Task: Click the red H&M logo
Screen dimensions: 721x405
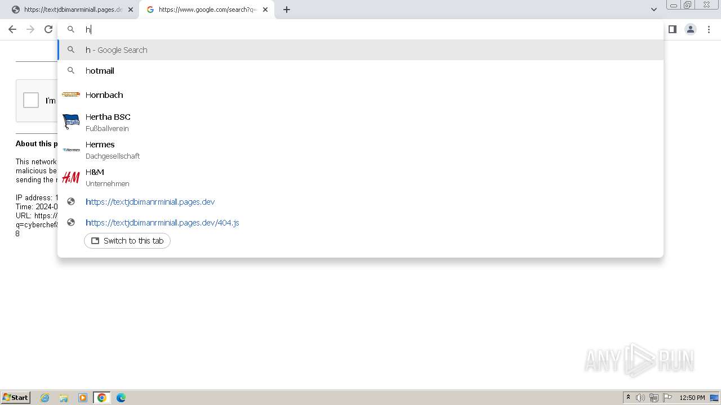Action: click(x=71, y=177)
